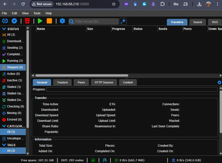Open the File menu
The image size is (222, 163).
point(5,13)
